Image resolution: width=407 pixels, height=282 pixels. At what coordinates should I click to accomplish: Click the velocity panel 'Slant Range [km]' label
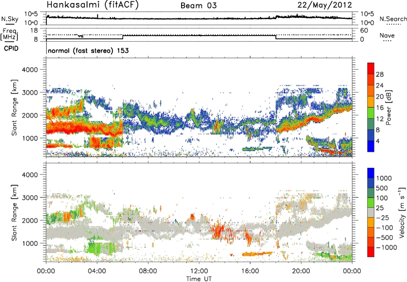pyautogui.click(x=14, y=212)
